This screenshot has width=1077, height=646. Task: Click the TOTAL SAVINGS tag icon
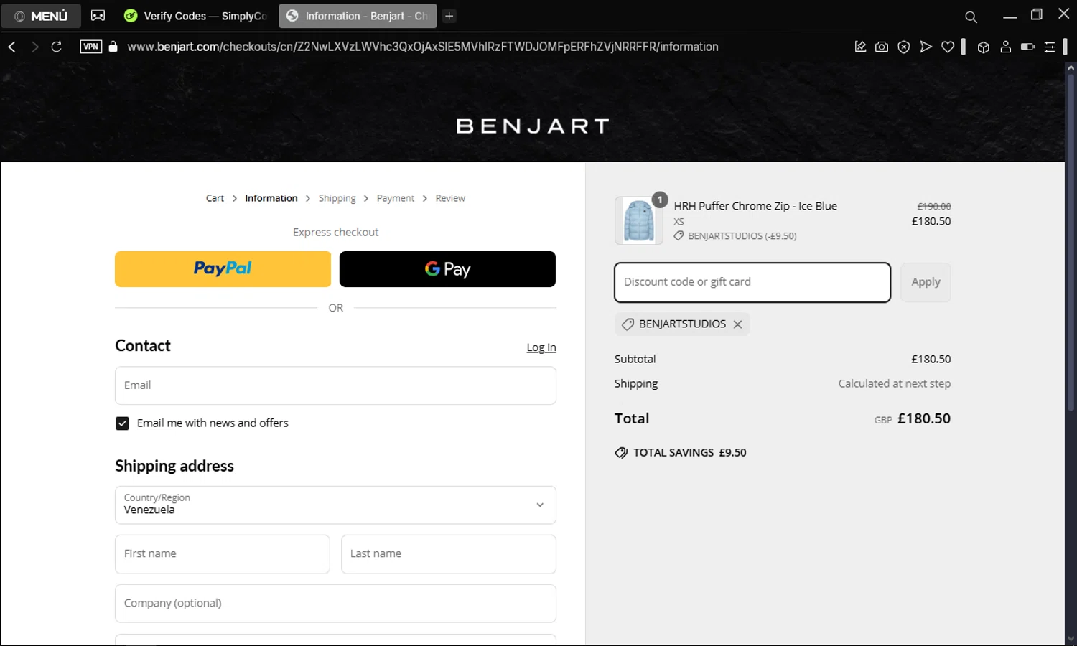click(x=621, y=453)
